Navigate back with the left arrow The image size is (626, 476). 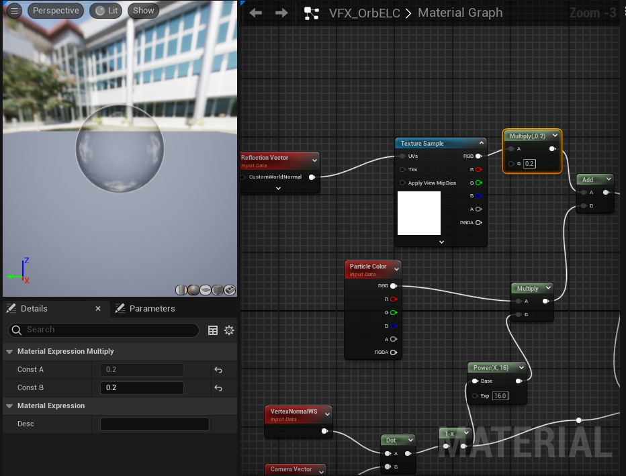pos(255,13)
